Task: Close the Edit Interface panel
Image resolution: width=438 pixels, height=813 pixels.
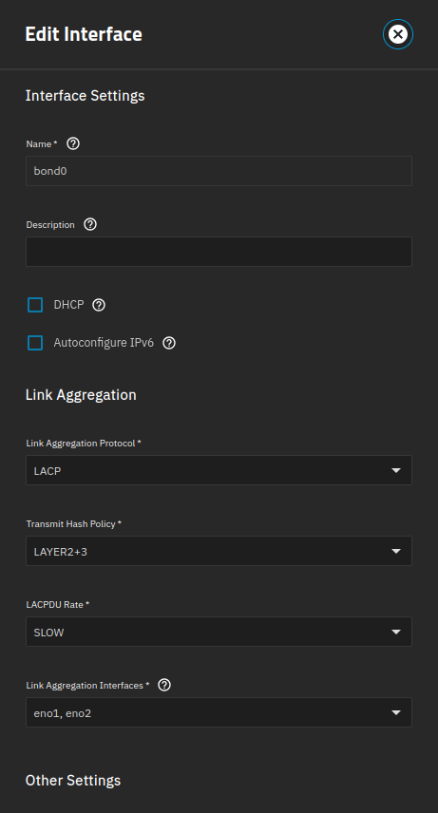Action: [x=397, y=34]
